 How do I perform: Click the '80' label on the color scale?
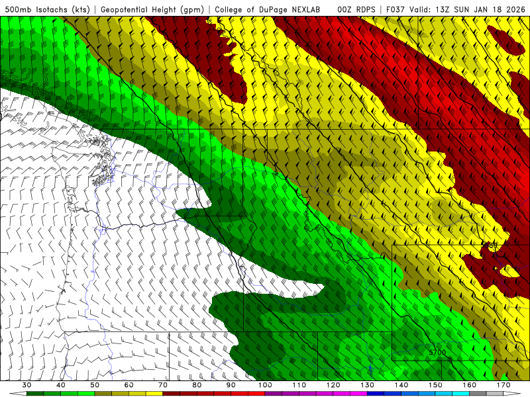[197, 385]
